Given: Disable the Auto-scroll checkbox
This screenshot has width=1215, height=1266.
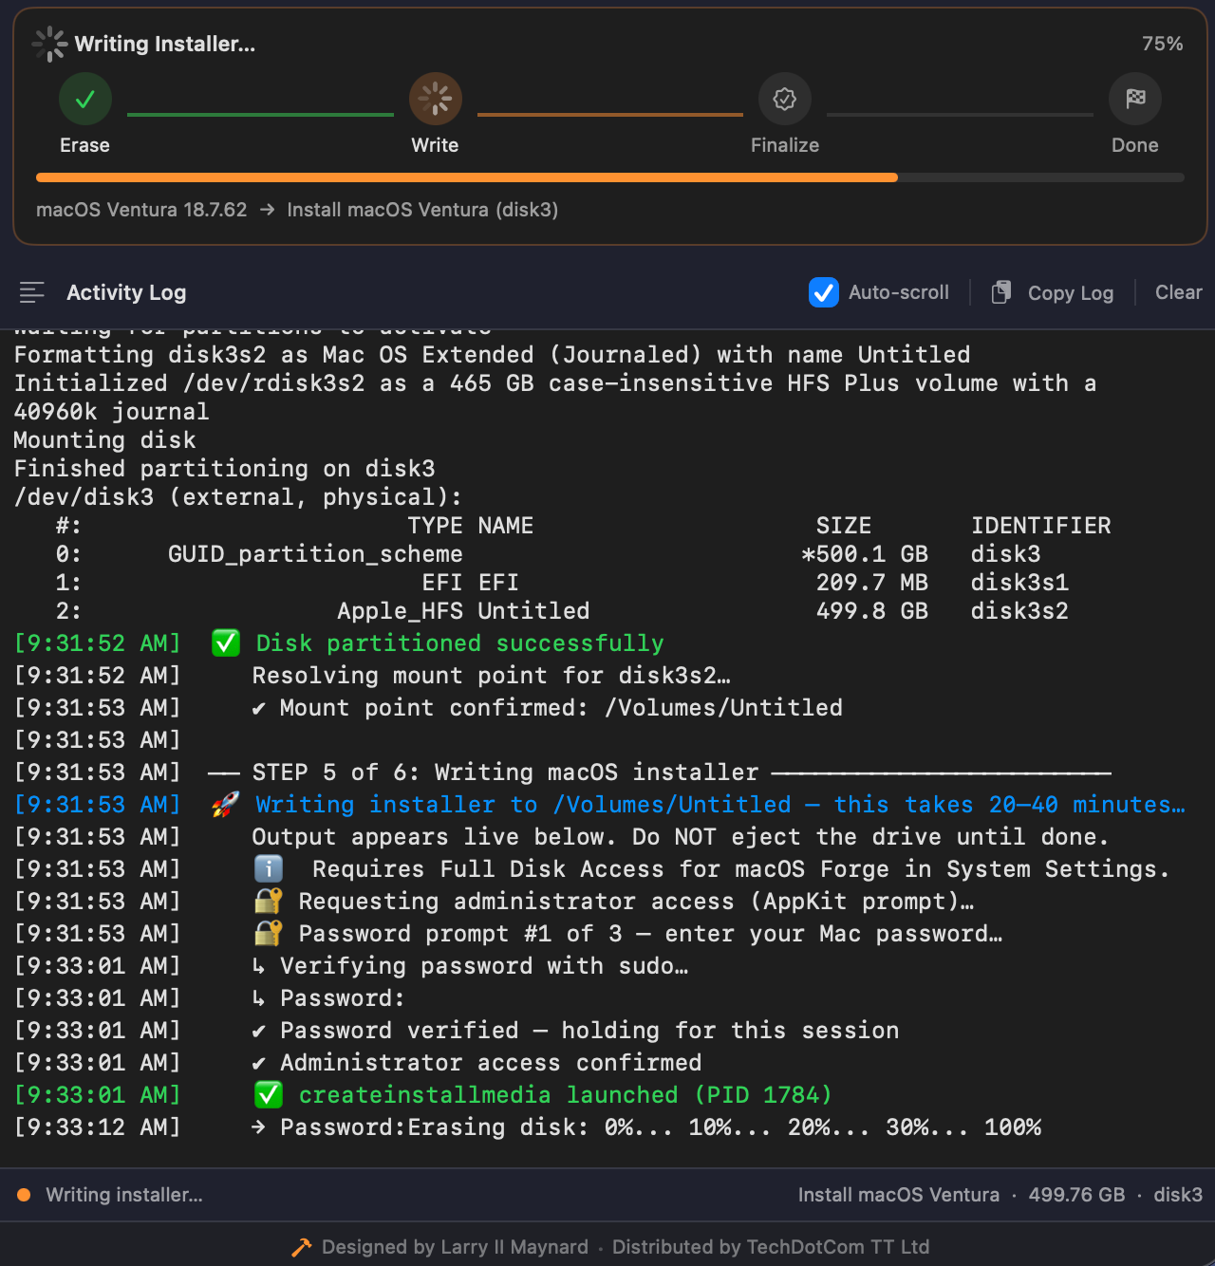Looking at the screenshot, I should pyautogui.click(x=824, y=292).
